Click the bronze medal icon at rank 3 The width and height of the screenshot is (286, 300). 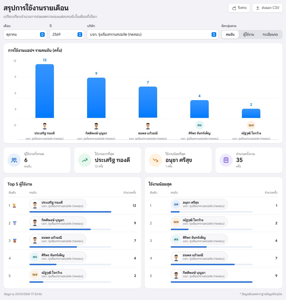[x=15, y=241]
